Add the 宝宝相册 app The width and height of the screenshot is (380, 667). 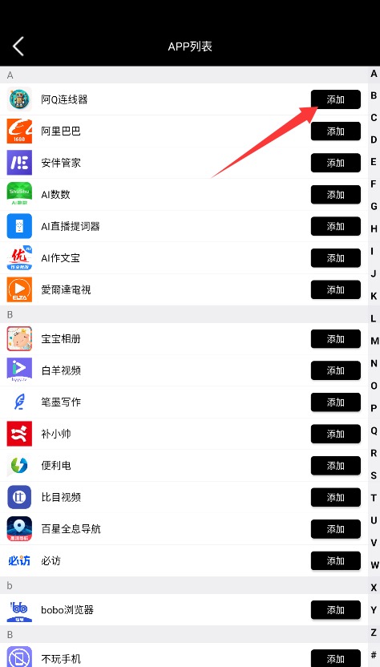coord(336,339)
